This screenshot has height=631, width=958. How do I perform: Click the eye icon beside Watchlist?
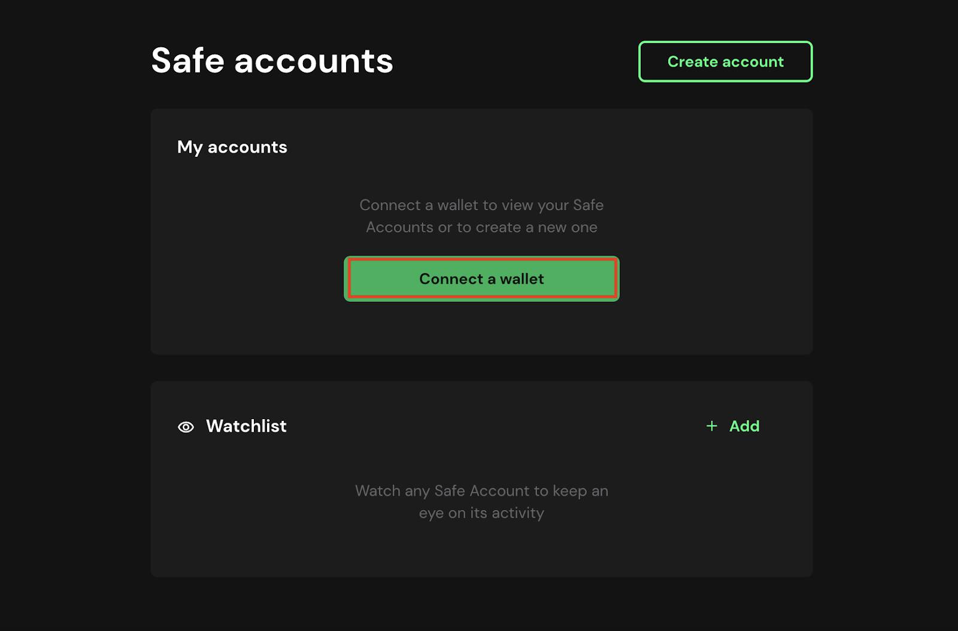186,427
